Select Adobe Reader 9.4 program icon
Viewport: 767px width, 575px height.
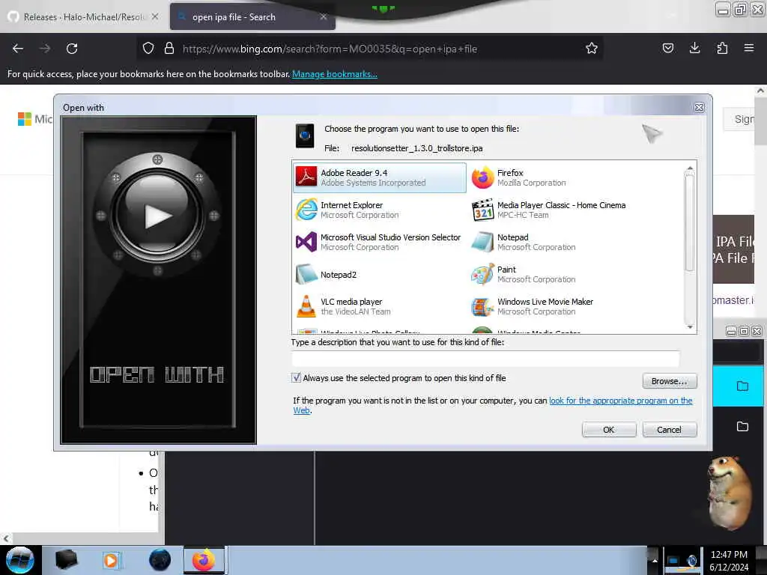point(306,177)
